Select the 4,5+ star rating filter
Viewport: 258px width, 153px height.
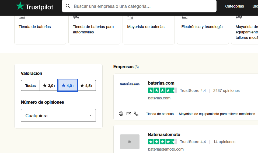click(x=86, y=86)
